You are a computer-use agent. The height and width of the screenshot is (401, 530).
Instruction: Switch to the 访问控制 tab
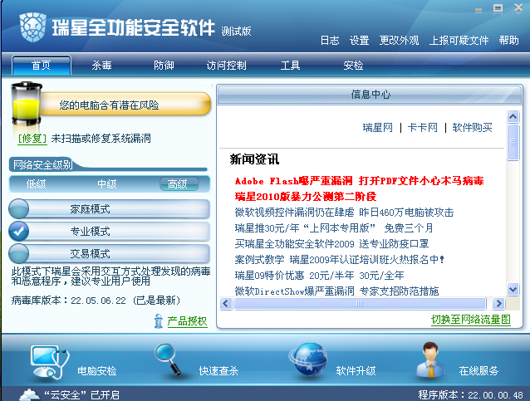pyautogui.click(x=227, y=66)
